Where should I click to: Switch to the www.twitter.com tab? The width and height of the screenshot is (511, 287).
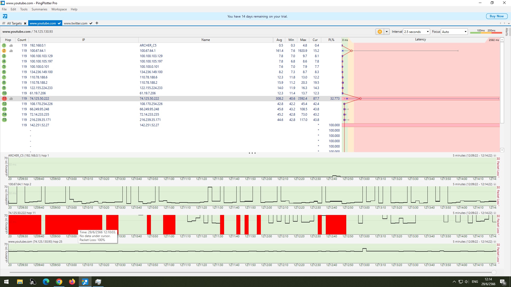click(x=76, y=23)
